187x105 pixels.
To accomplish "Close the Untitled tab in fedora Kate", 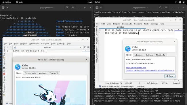I will [80, 47].
